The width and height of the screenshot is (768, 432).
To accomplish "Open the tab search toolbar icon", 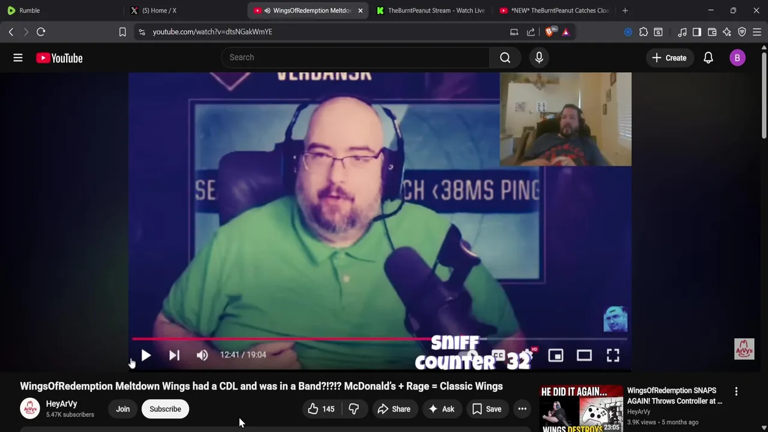I will 658,32.
